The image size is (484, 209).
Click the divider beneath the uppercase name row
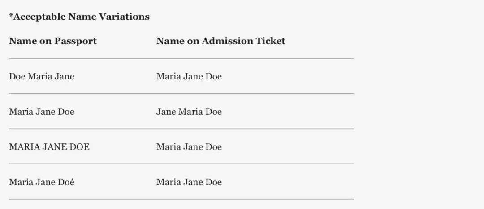181,164
